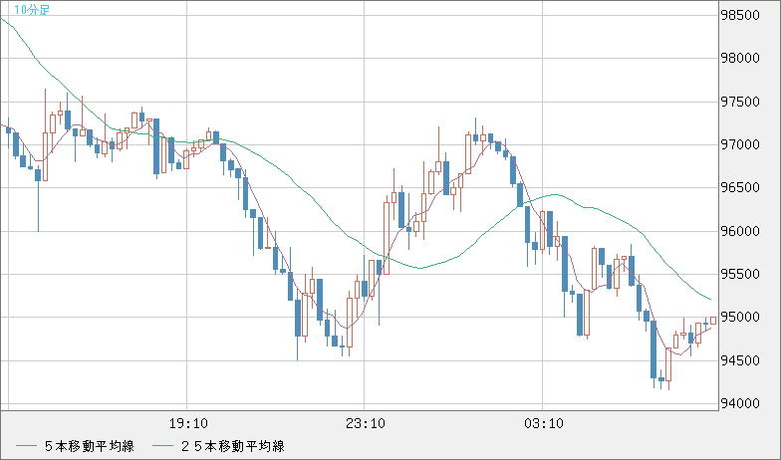Click the green 25-bar moving average legend line
The height and width of the screenshot is (460, 781).
[x=162, y=446]
